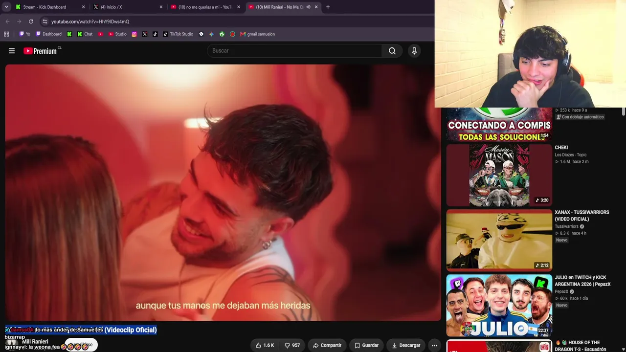Open CONECTANDO A COMPIS video thumbnail
This screenshot has height=352, width=626.
click(499, 124)
